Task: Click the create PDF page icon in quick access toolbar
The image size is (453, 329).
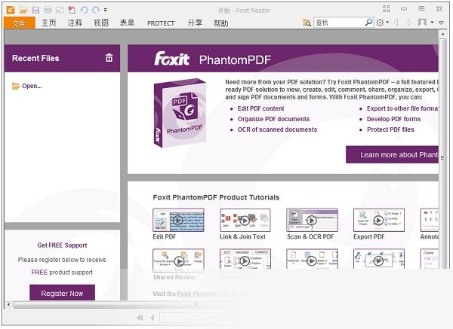Action: coord(72,10)
